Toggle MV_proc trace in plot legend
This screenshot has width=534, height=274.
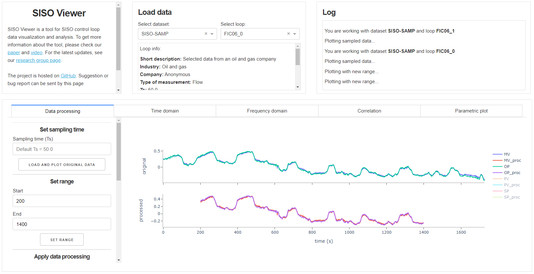tap(507, 161)
